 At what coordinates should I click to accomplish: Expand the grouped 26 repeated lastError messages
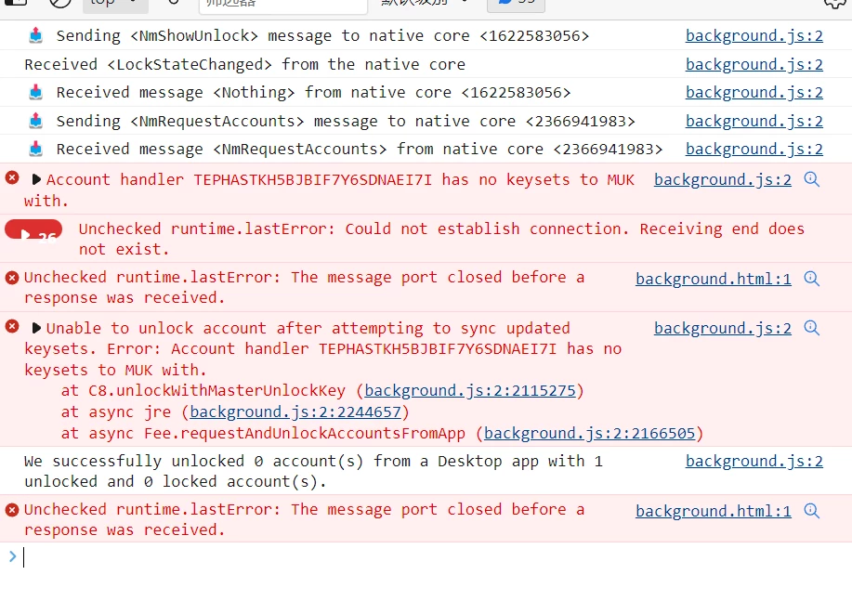tap(33, 229)
